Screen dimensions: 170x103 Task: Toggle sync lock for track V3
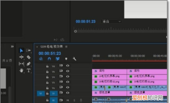[61, 82]
